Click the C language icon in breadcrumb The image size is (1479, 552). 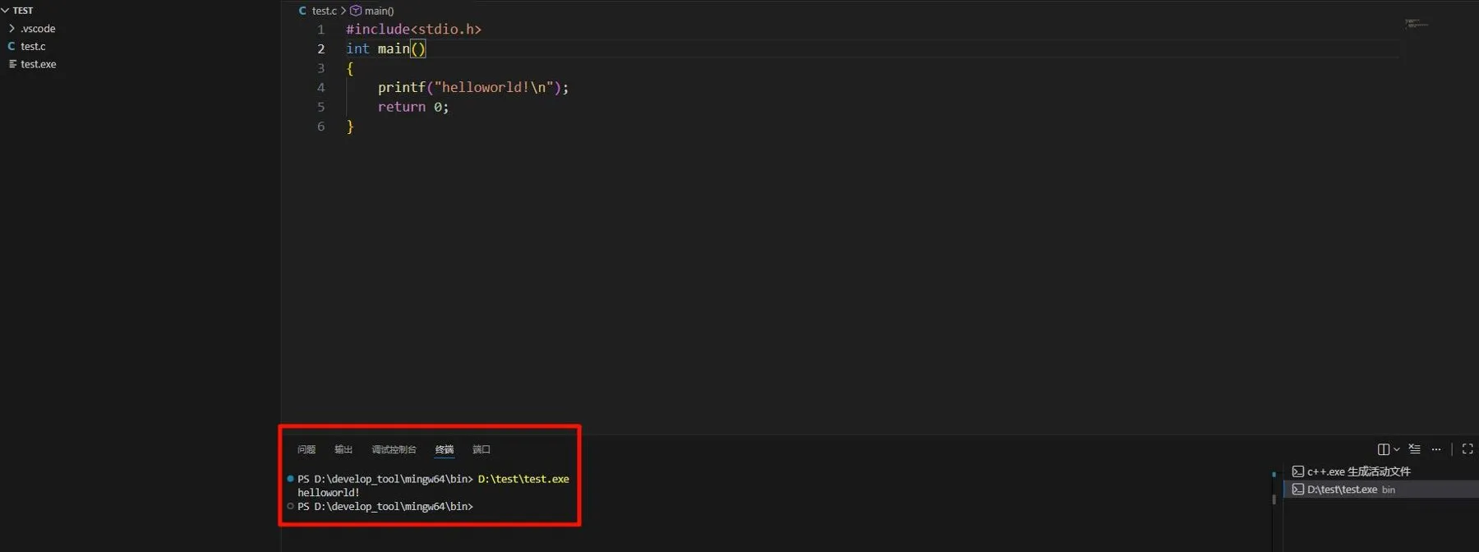pos(302,11)
